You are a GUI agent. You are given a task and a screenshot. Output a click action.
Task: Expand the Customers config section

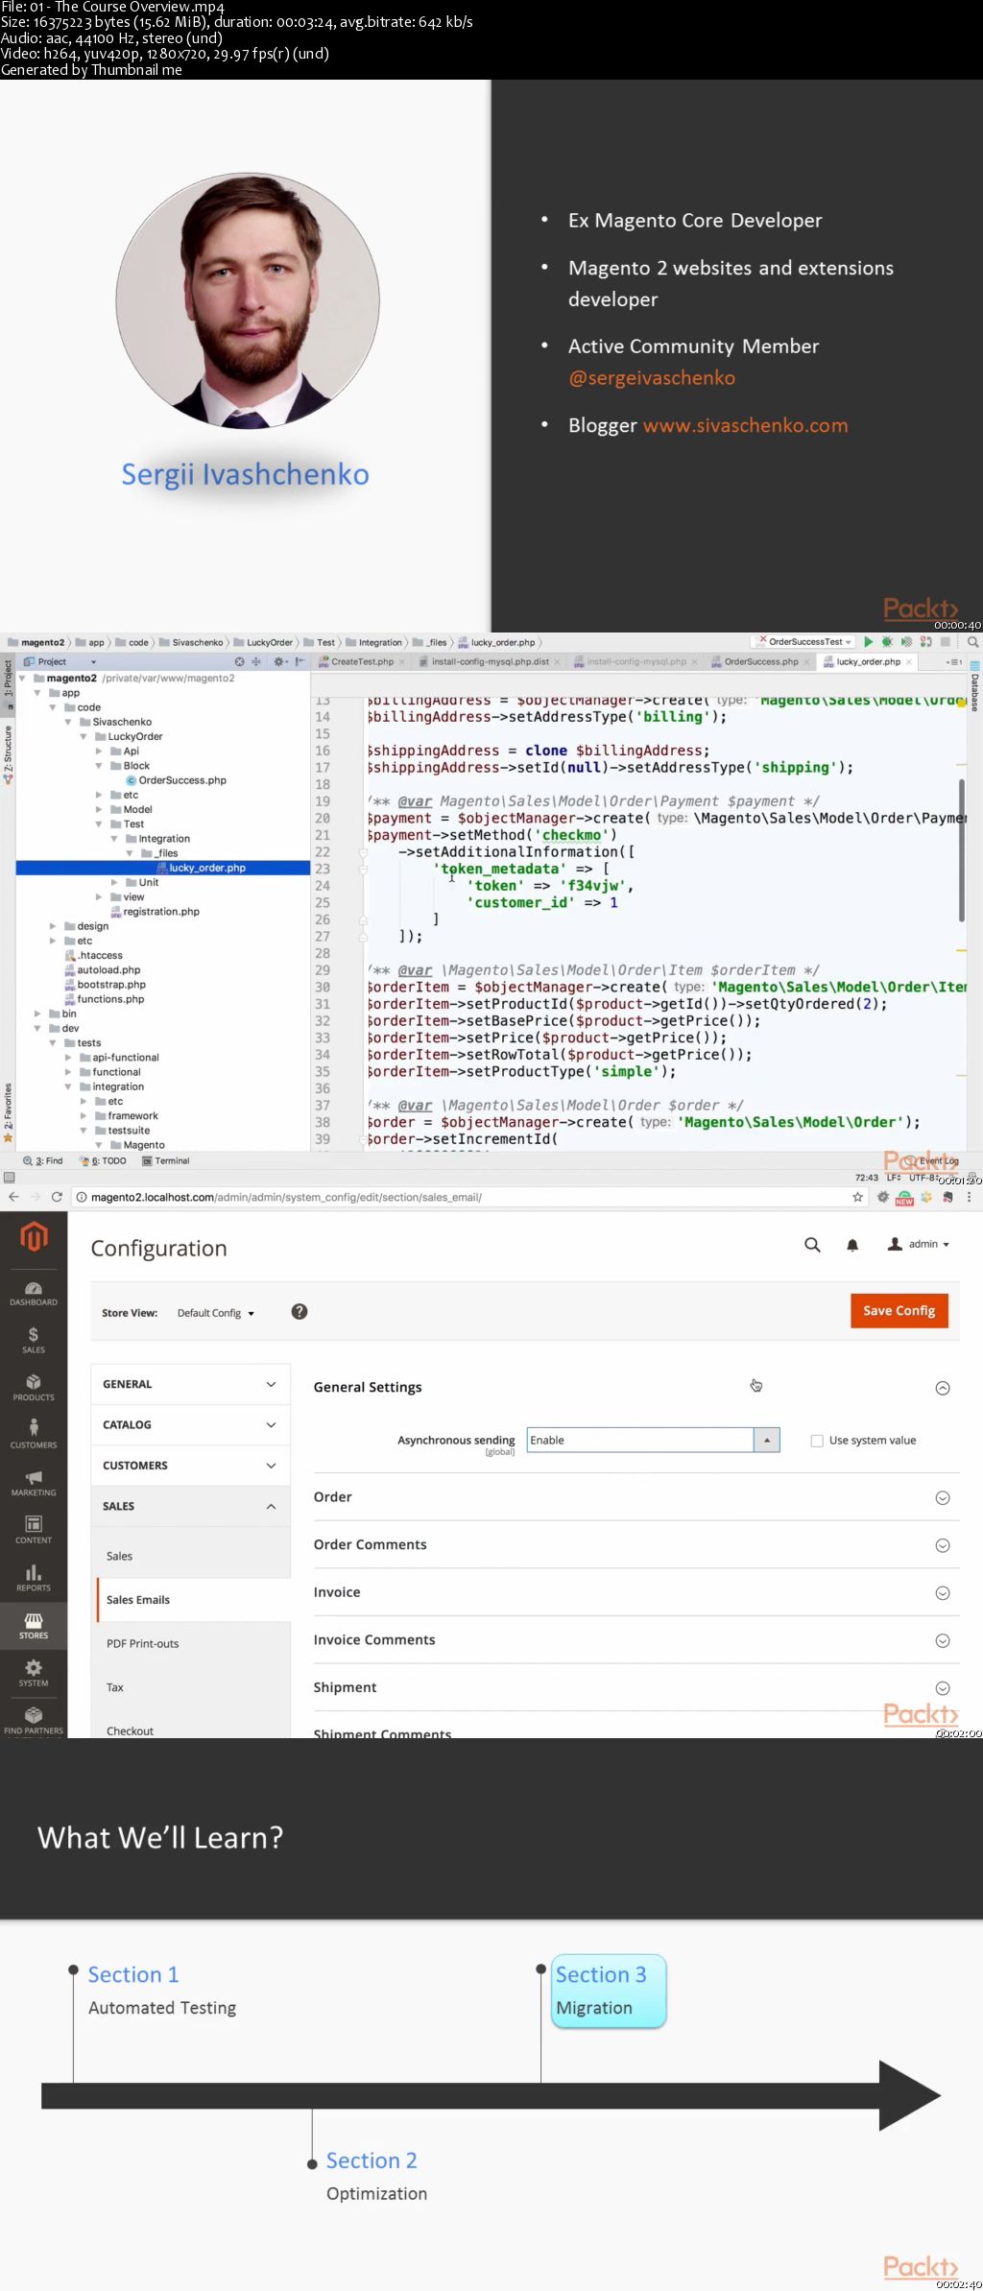click(x=190, y=1466)
